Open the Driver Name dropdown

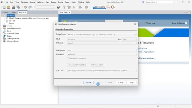(x=135, y=34)
